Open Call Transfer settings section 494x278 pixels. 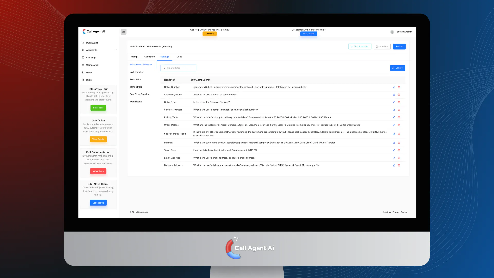click(x=137, y=72)
